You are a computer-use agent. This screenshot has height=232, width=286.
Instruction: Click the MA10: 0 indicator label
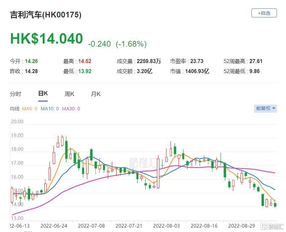50,109
